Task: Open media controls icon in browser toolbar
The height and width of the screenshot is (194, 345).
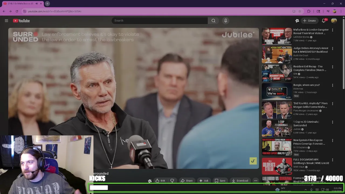Action: pyautogui.click(x=328, y=11)
